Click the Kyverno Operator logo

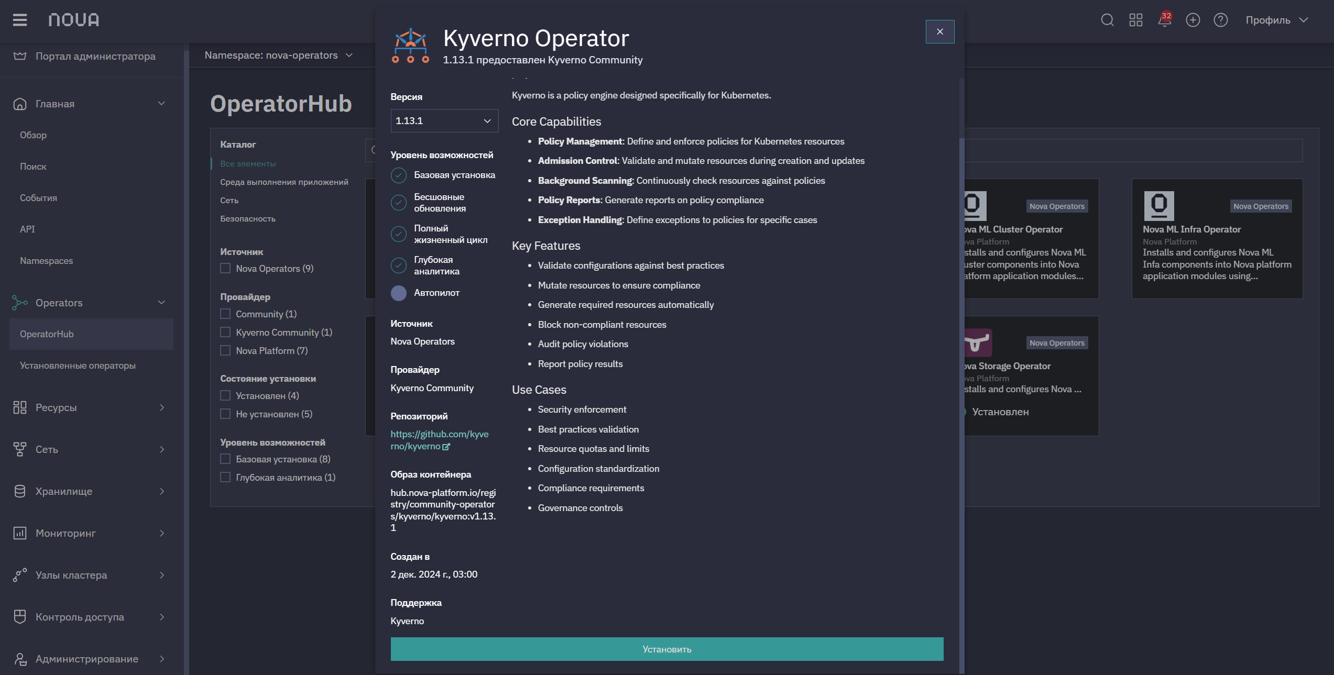(410, 46)
